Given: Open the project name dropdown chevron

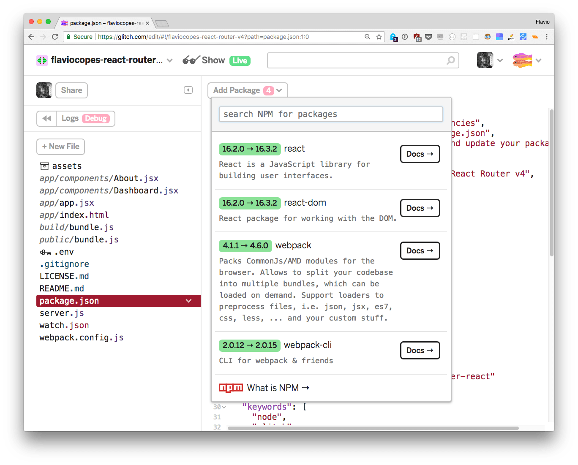Looking at the screenshot, I should click(169, 60).
